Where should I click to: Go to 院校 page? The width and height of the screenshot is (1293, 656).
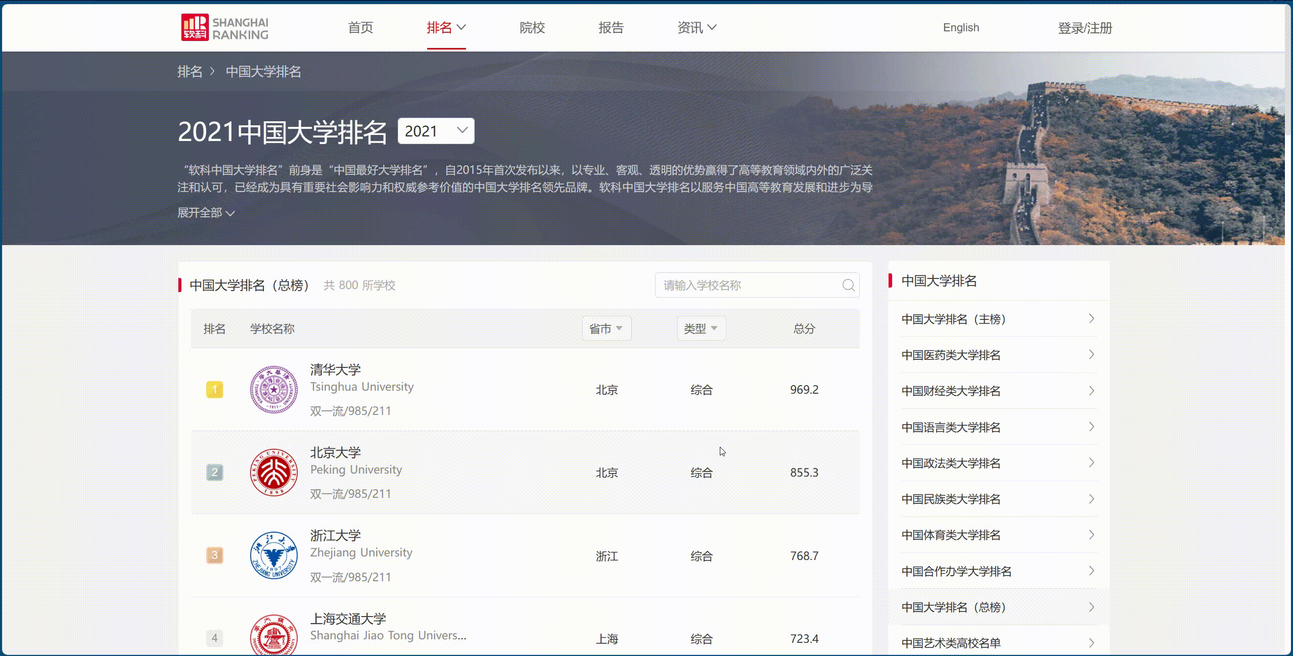click(532, 28)
